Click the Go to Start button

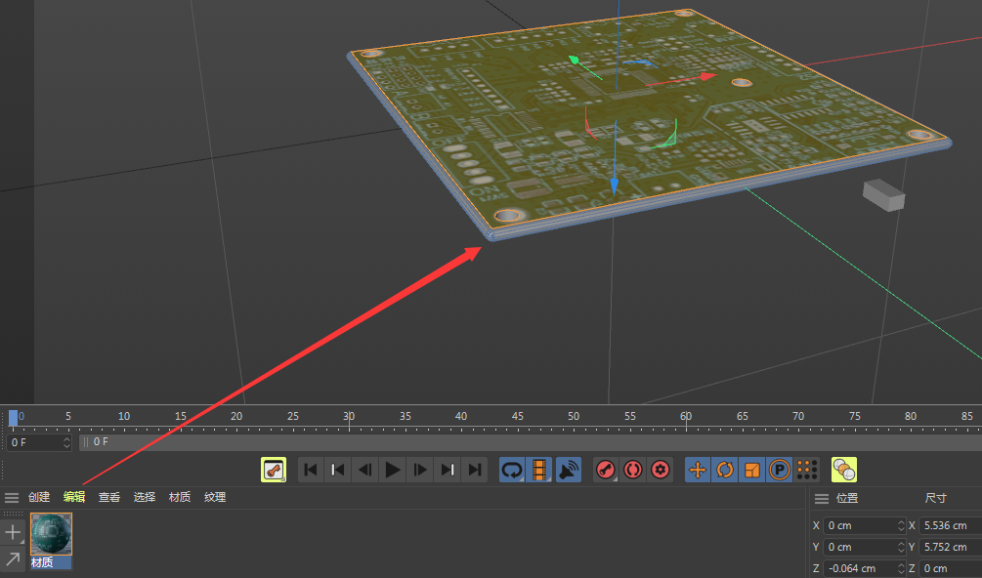[310, 470]
